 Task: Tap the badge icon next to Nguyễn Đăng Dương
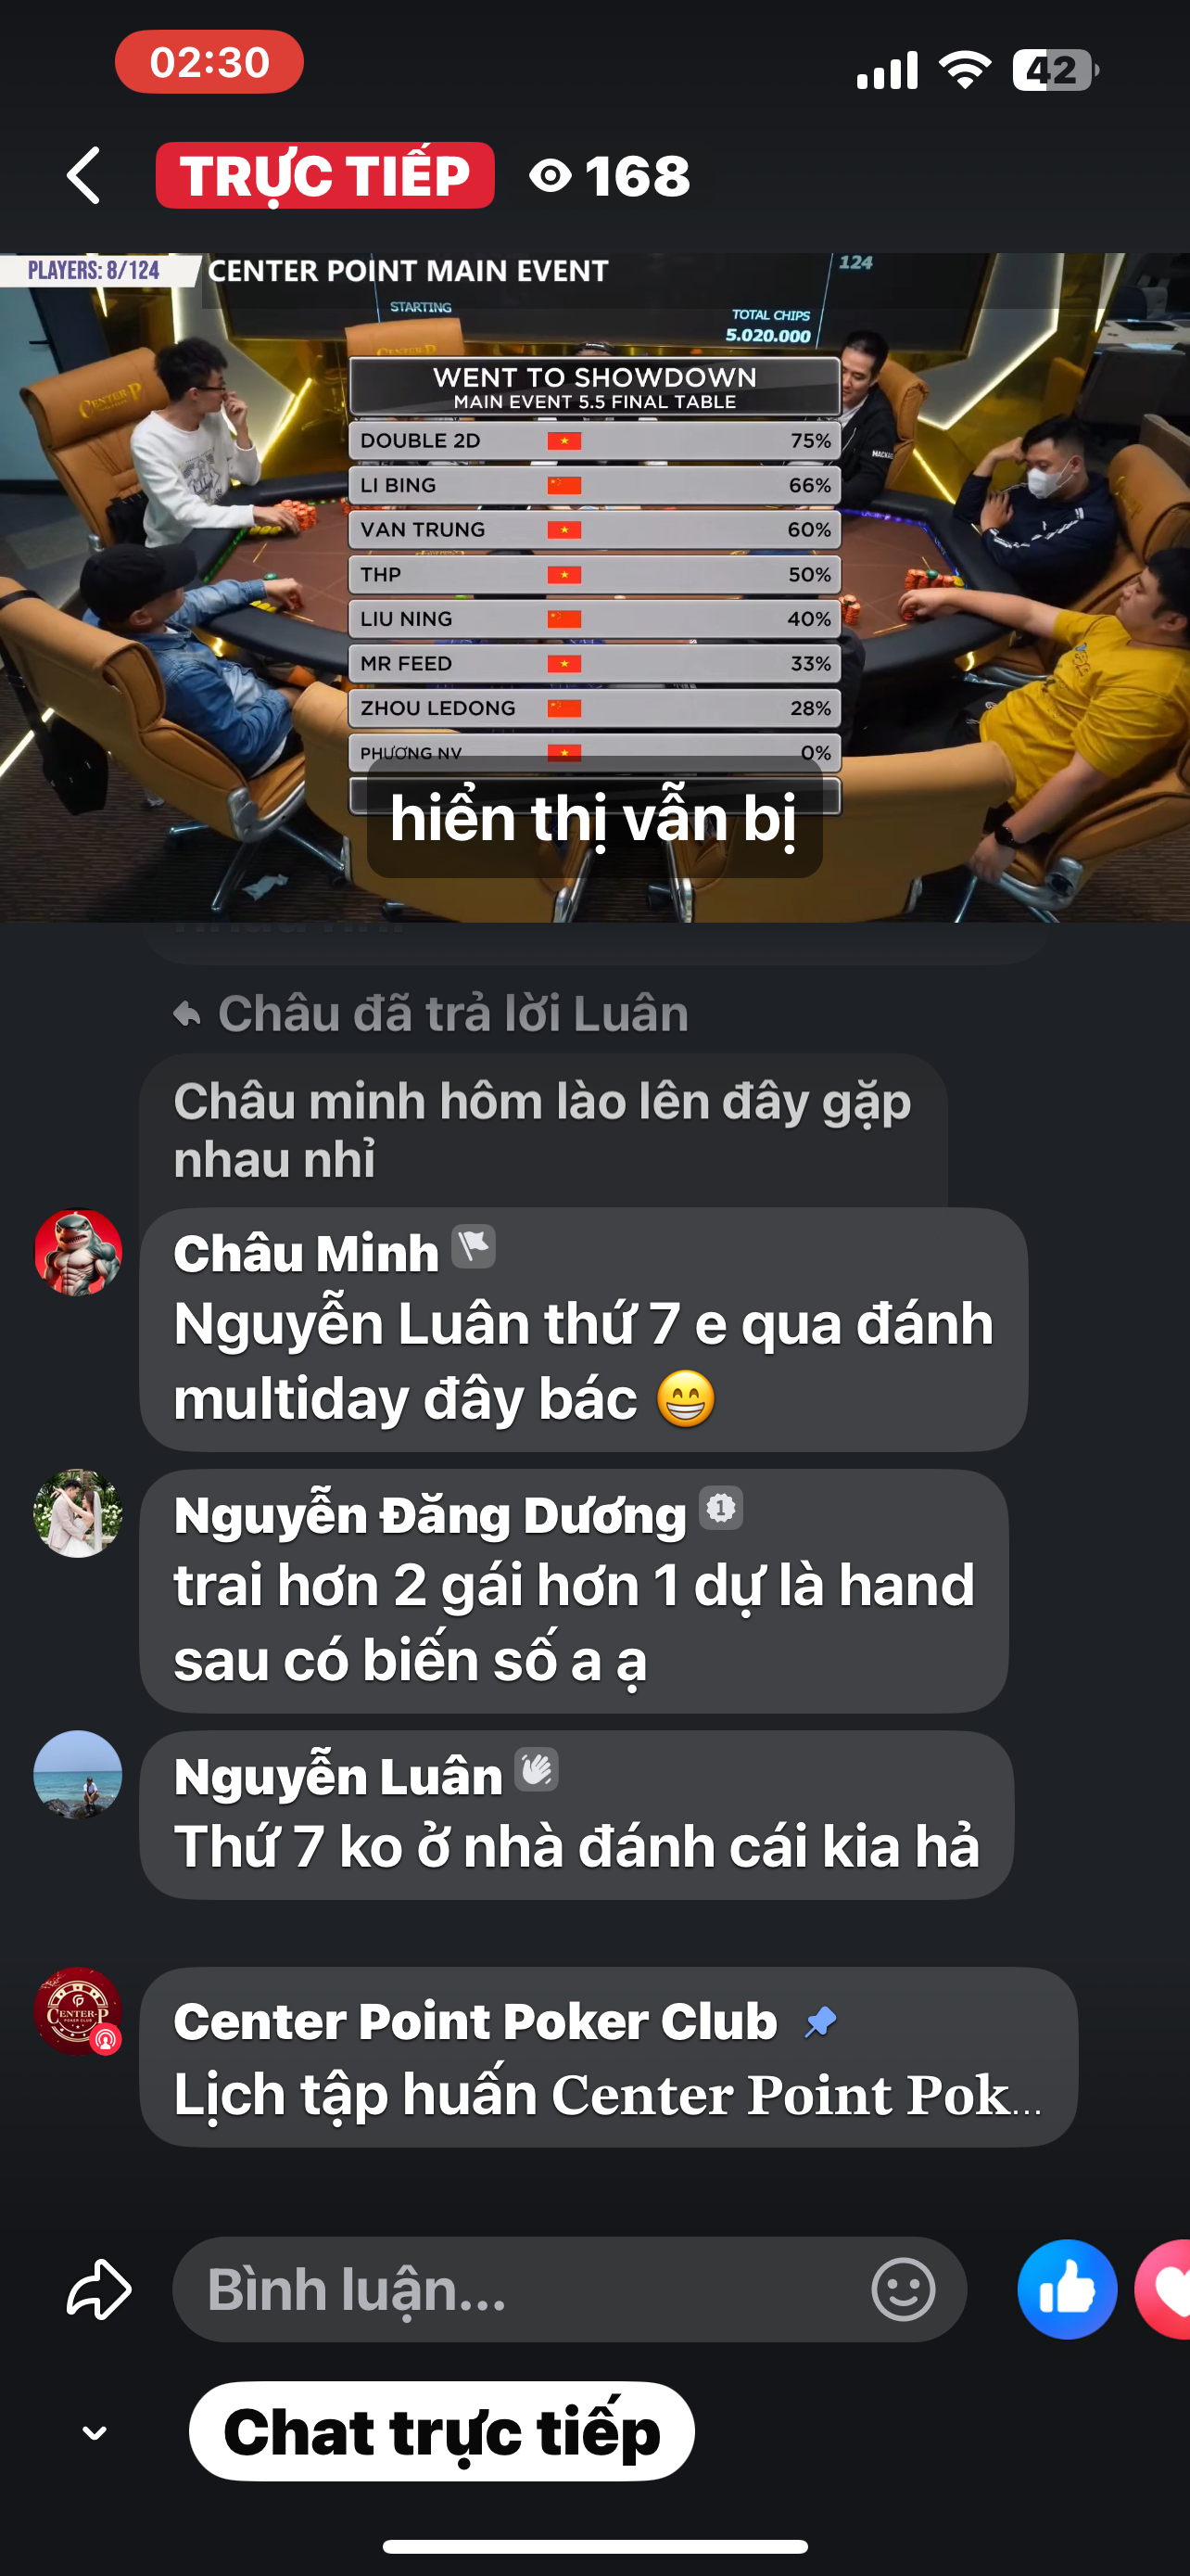(720, 1508)
